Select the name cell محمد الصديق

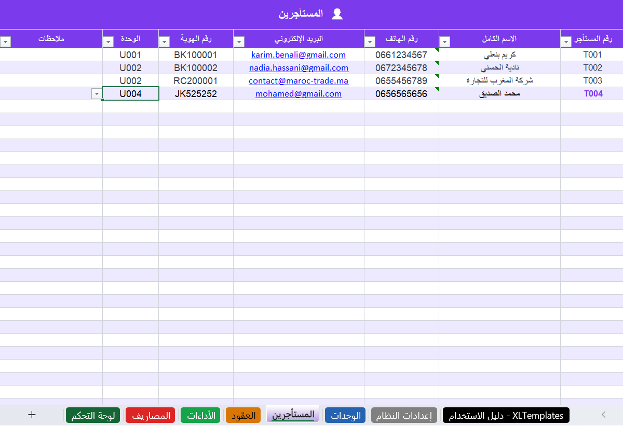[x=499, y=93]
